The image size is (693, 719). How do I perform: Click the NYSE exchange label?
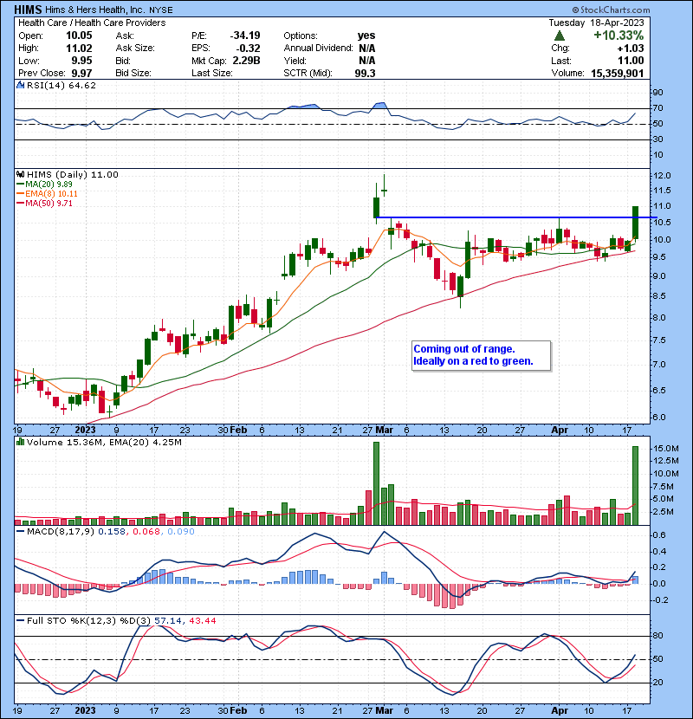click(161, 10)
